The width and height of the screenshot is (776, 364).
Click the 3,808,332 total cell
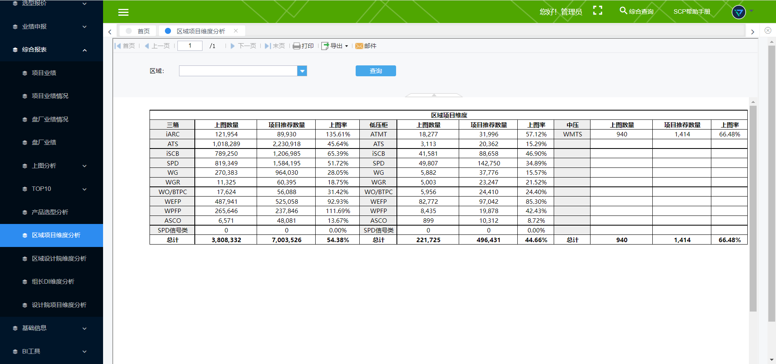[226, 240]
